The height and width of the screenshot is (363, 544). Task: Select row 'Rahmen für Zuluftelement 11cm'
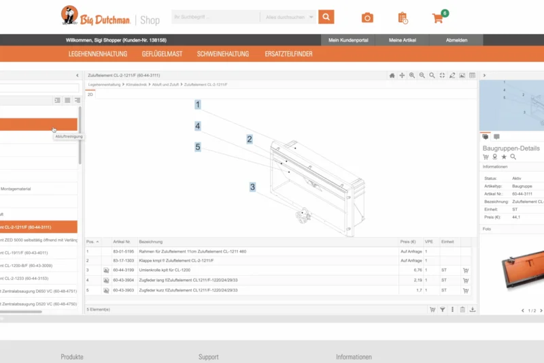(x=278, y=251)
